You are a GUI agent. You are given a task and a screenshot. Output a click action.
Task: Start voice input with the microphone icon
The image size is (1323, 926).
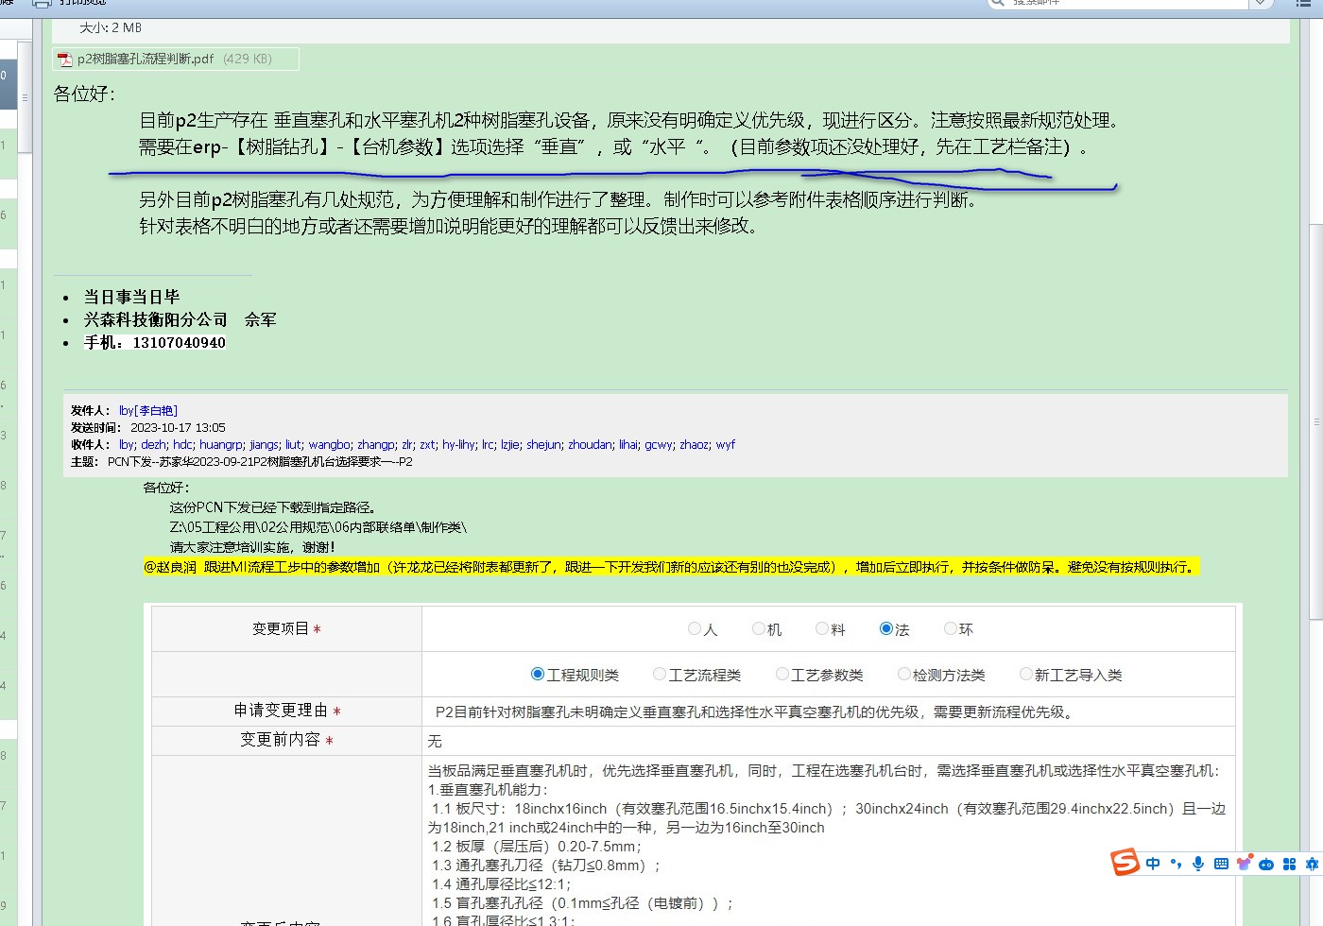pyautogui.click(x=1198, y=864)
